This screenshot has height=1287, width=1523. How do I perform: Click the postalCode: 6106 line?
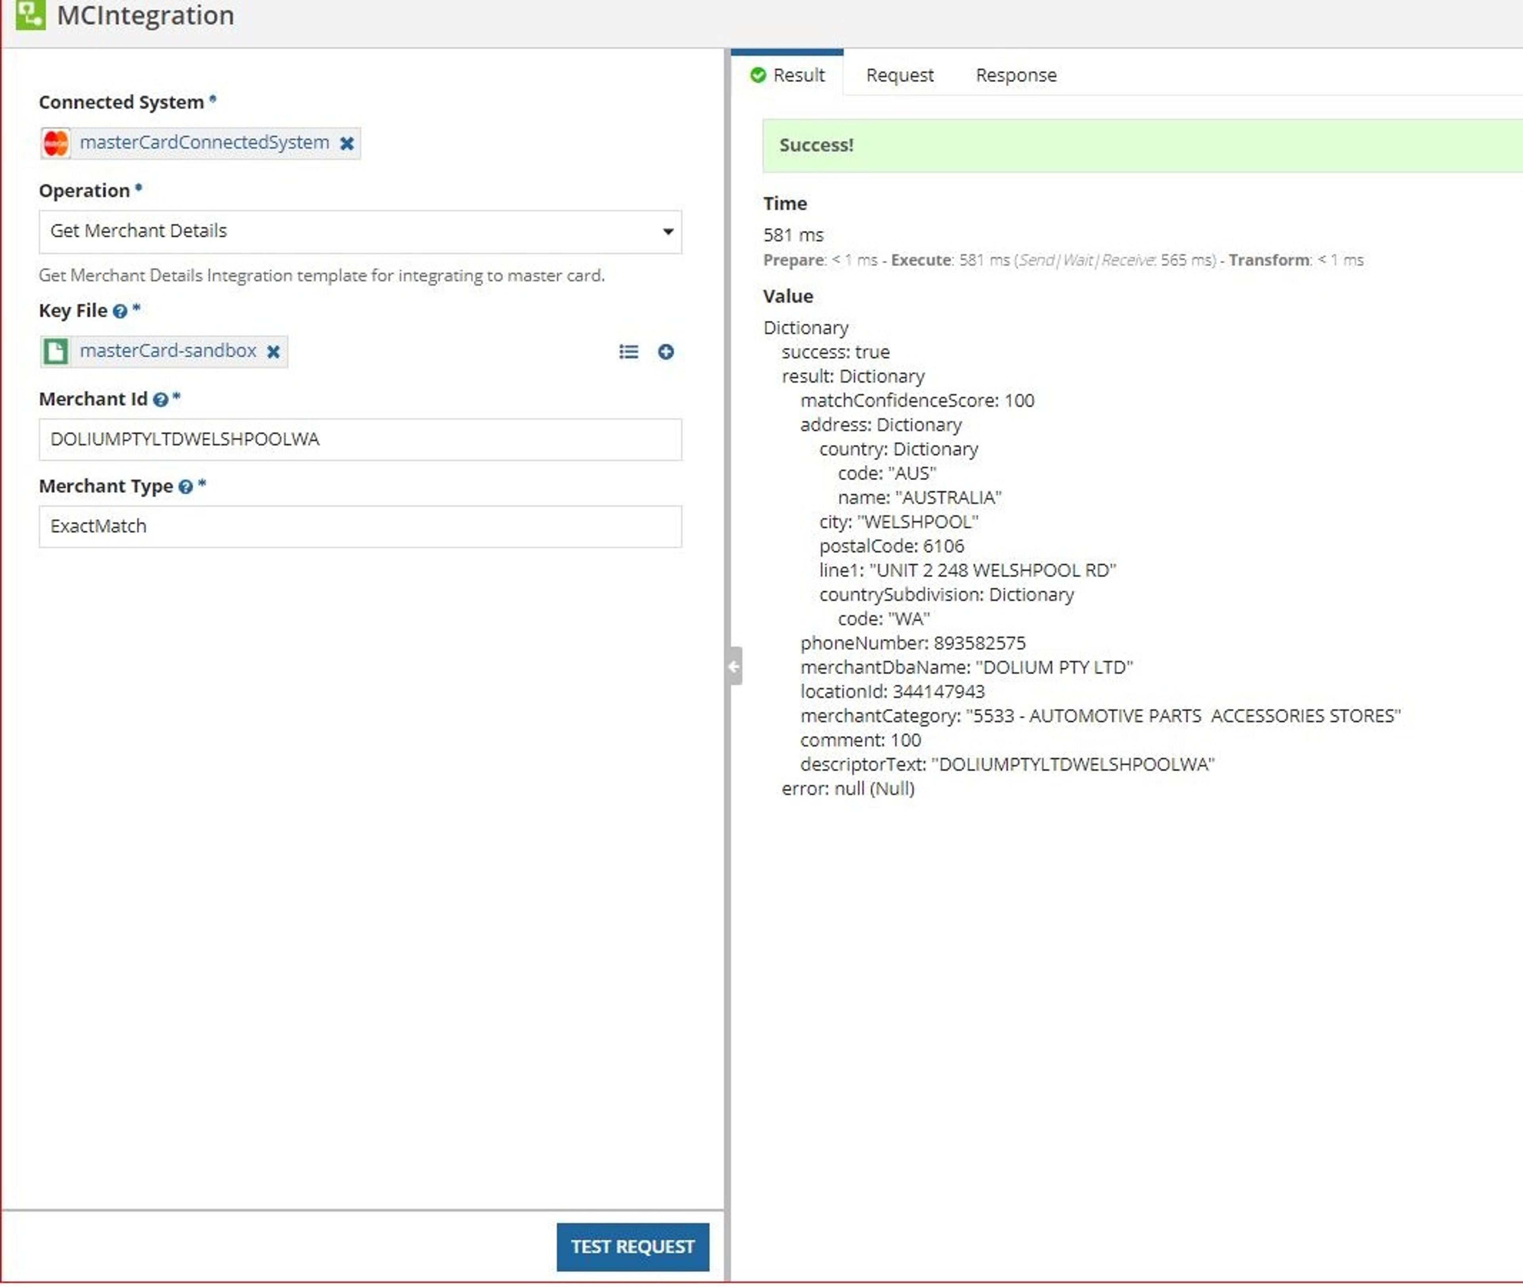[892, 546]
